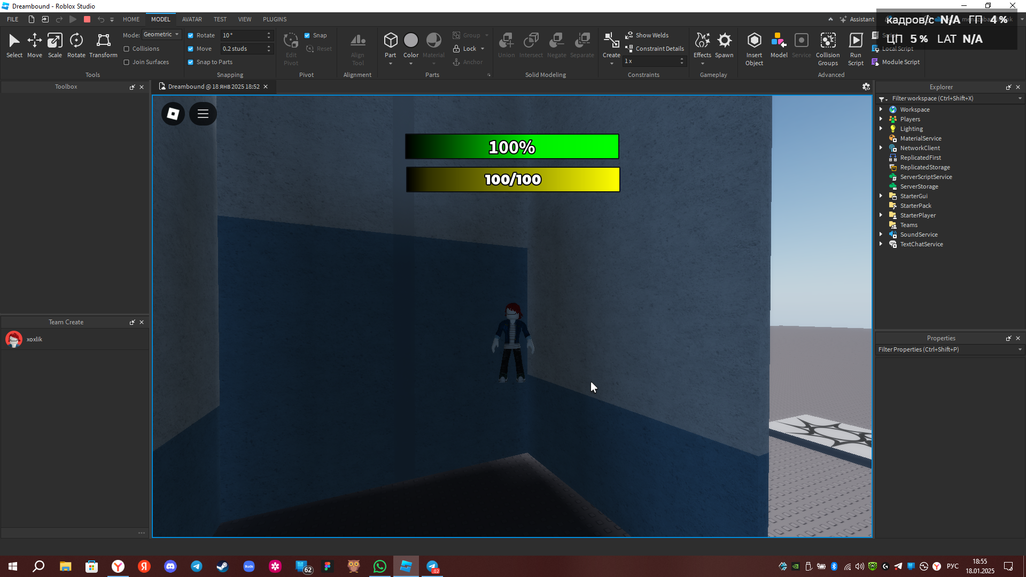This screenshot has height=577, width=1026.
Task: Select the Teams service
Action: point(908,225)
